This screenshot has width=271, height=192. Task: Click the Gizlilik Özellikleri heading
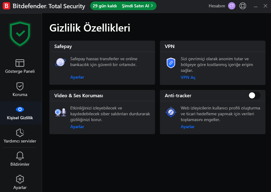coord(90,28)
